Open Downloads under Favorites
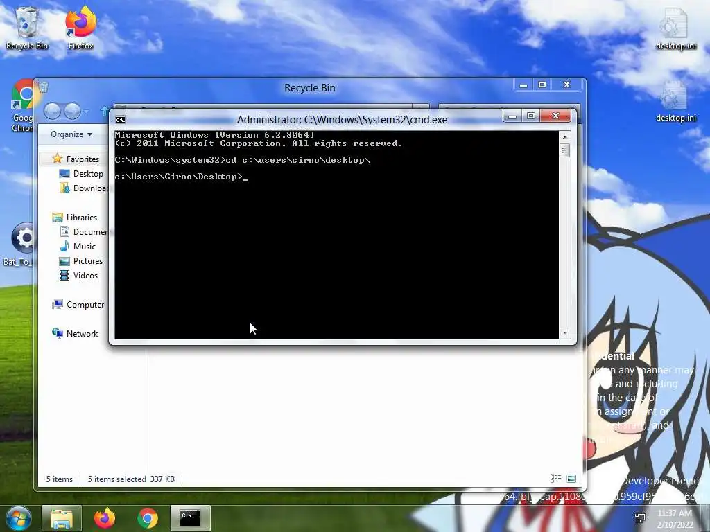710x532 pixels. click(x=84, y=188)
